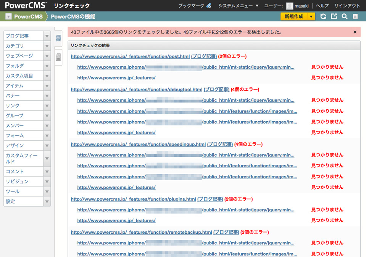Expand the メンバー menu arrow

pos(47,126)
